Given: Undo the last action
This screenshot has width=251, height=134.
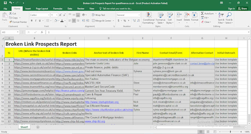Looking at the screenshot, I should [x=11, y=3].
